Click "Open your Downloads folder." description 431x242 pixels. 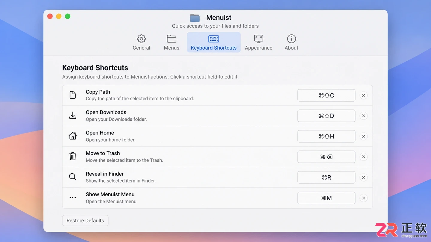tap(116, 119)
